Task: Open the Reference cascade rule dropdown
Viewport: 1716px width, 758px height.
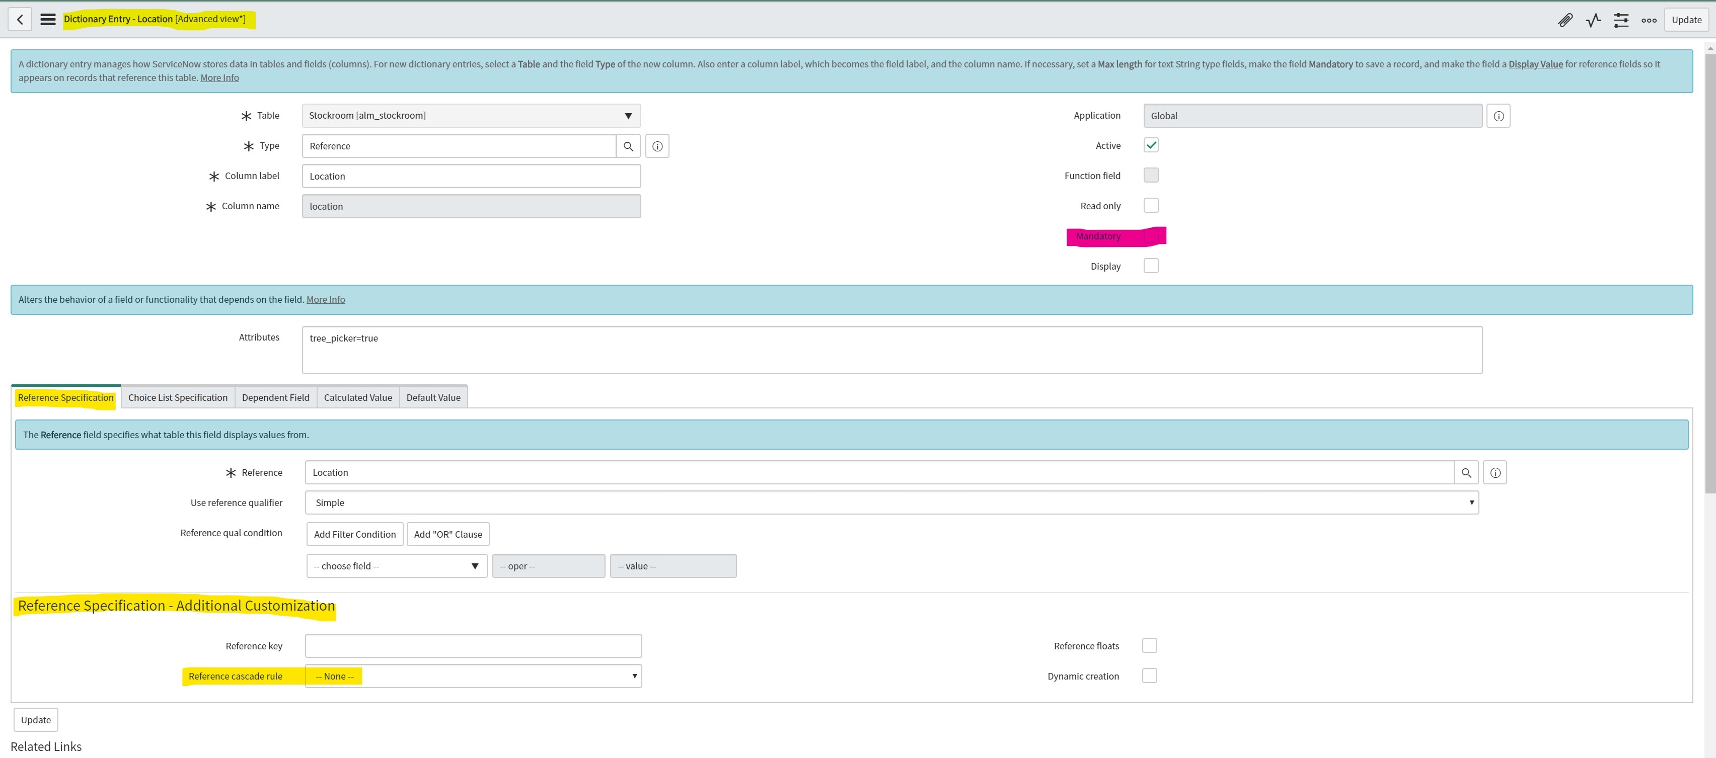Action: click(x=473, y=676)
